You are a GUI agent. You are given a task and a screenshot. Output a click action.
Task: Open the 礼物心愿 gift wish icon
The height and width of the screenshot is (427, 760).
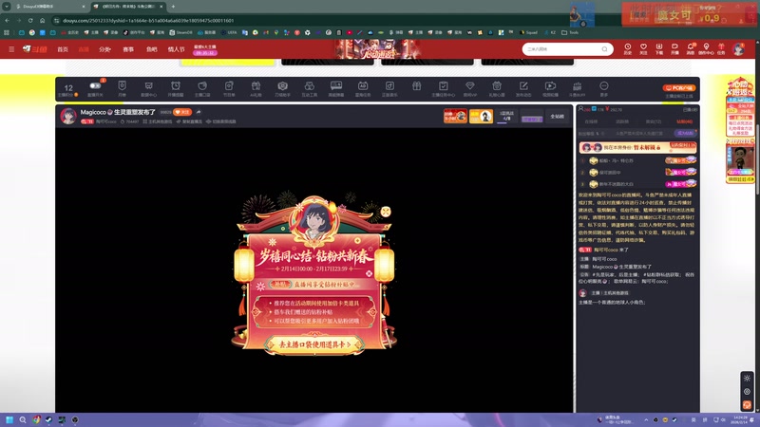[497, 85]
